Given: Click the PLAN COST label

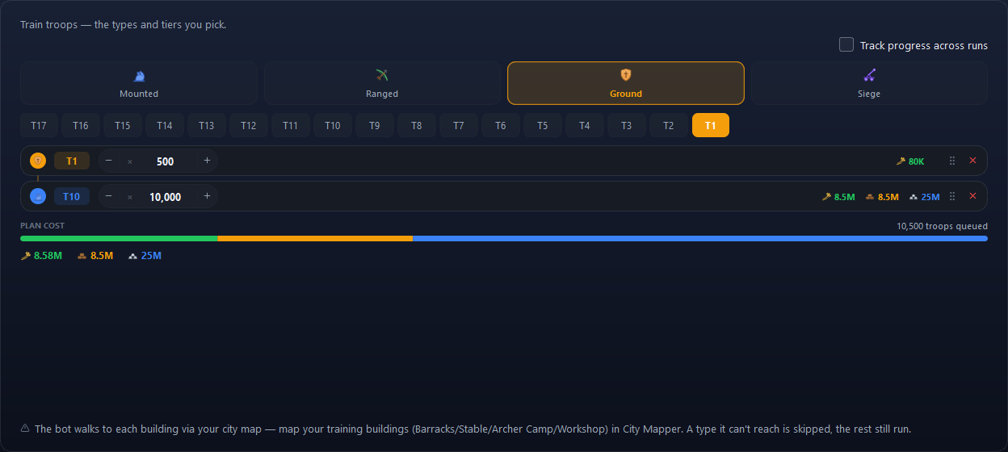Looking at the screenshot, I should point(42,226).
